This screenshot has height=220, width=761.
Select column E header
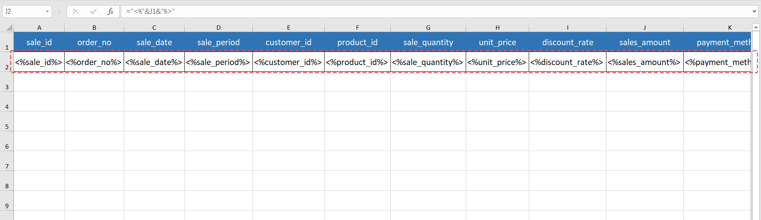point(289,27)
